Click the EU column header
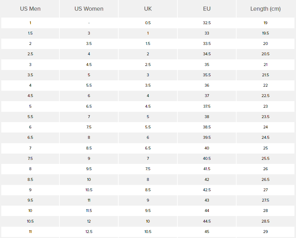Image resolution: width=296 pixels, height=238 pixels. click(207, 9)
